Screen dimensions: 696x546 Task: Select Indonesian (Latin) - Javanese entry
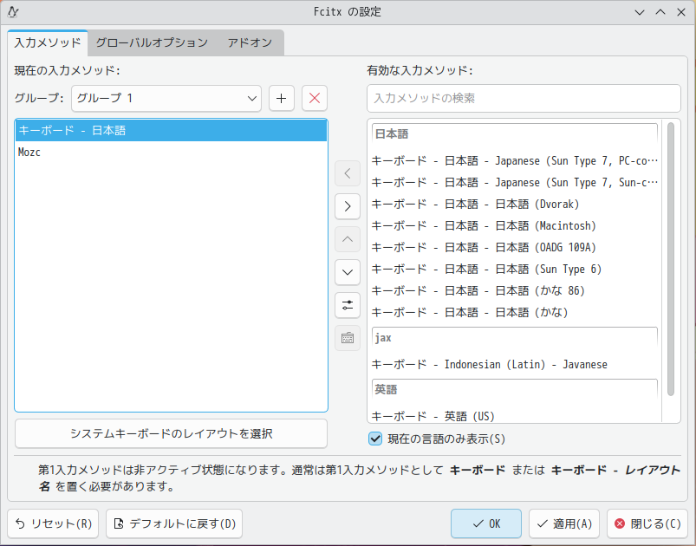tap(514, 365)
